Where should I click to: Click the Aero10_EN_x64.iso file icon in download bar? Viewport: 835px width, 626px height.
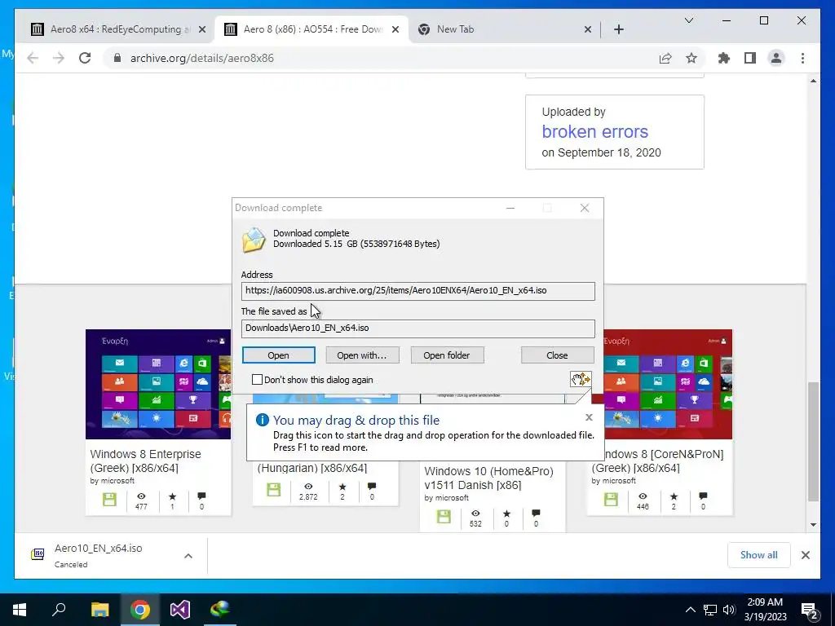click(38, 554)
